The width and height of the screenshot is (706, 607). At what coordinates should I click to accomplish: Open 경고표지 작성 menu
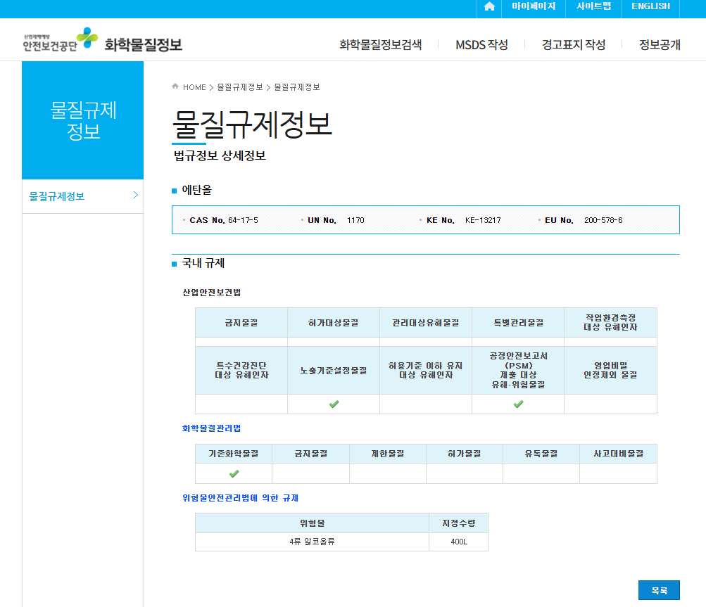pos(574,44)
